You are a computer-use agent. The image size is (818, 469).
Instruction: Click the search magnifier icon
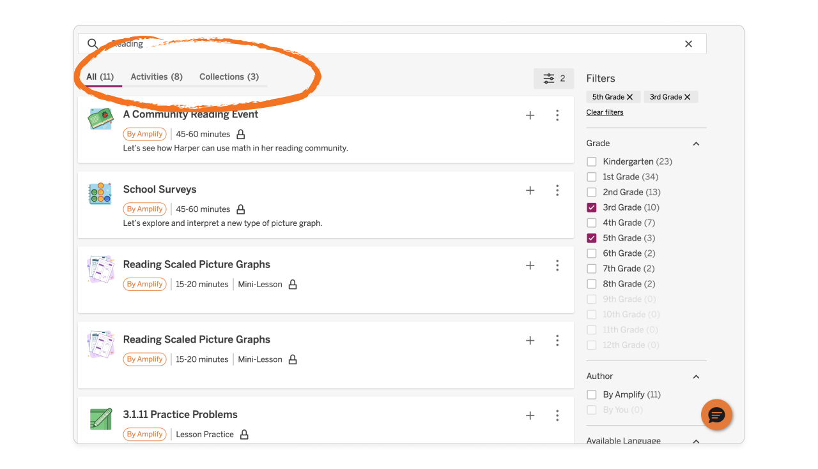93,43
